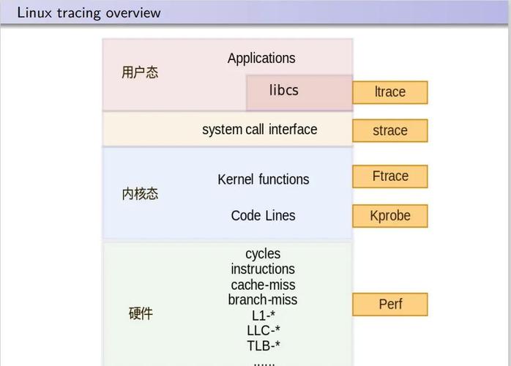Viewport: 511px width, 366px height.
Task: Click the TLB-* entry
Action: coord(264,346)
